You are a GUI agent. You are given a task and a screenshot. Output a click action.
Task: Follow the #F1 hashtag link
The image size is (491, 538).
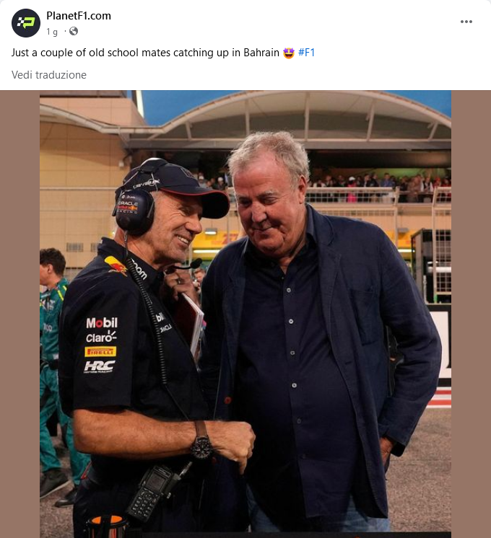pos(306,53)
